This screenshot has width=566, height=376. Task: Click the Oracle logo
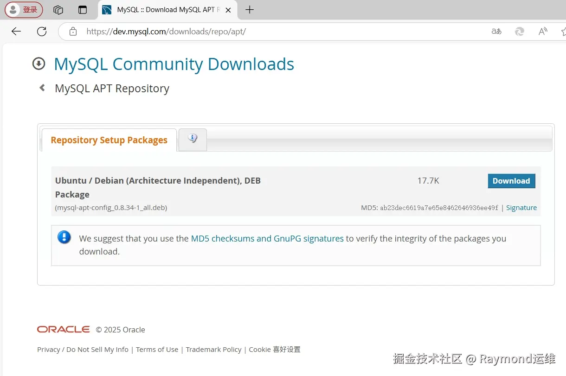[x=64, y=329]
